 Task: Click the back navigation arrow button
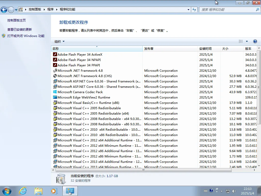tap(4, 10)
